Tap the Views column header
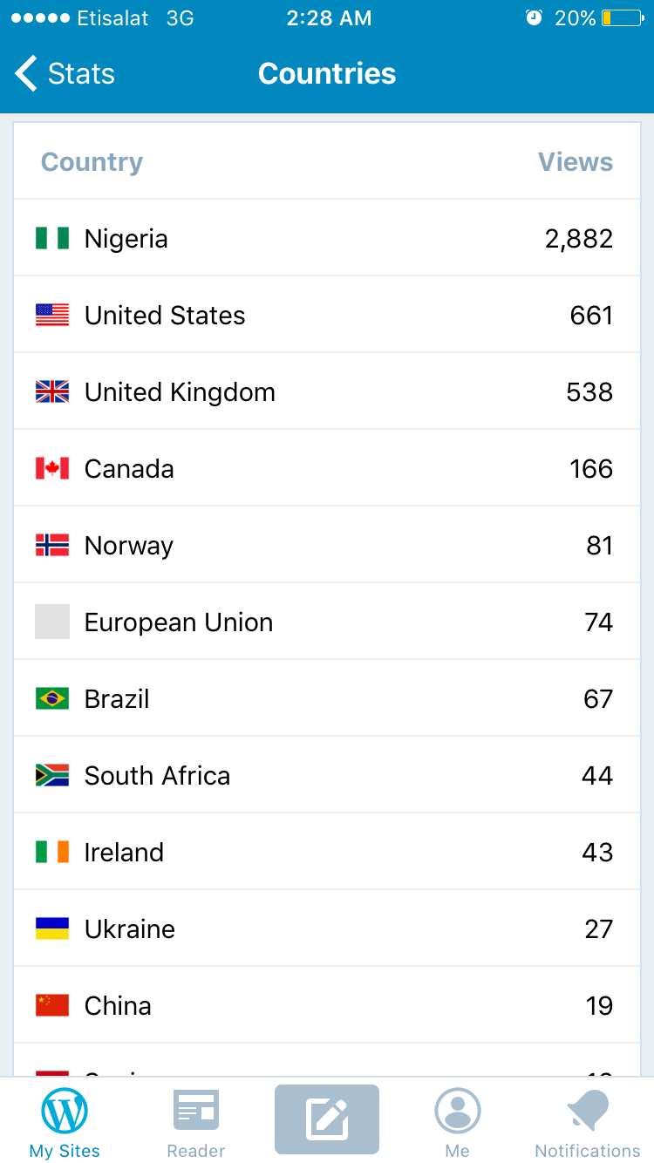The image size is (654, 1163). [x=575, y=162]
